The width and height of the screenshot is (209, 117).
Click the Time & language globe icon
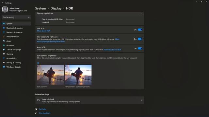pyautogui.click(x=4, y=50)
